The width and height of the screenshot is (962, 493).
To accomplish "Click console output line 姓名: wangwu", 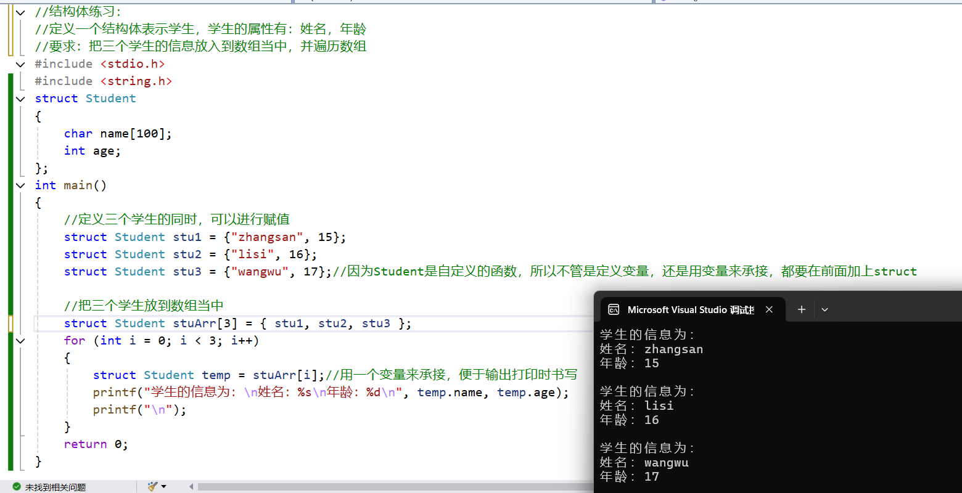I will pyautogui.click(x=644, y=463).
